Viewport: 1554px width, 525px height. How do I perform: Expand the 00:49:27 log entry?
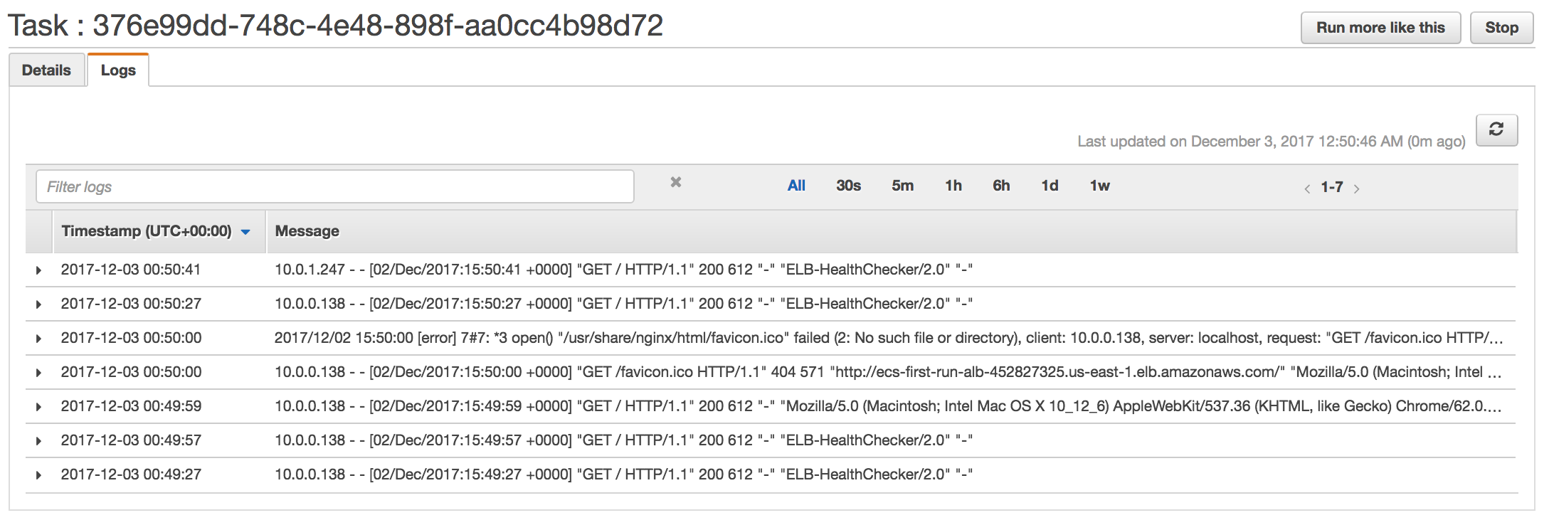click(x=38, y=475)
